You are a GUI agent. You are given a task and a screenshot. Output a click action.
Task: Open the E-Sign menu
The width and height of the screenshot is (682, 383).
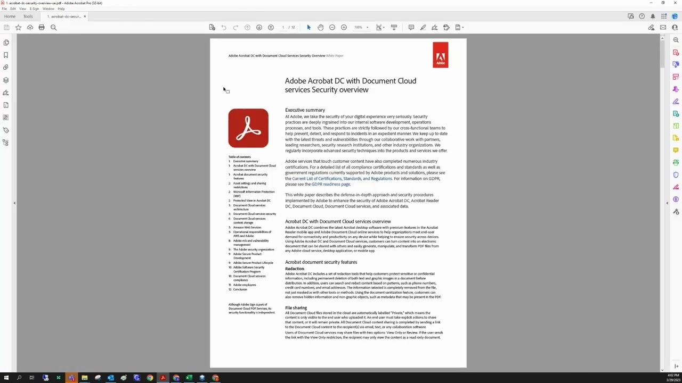(34, 9)
